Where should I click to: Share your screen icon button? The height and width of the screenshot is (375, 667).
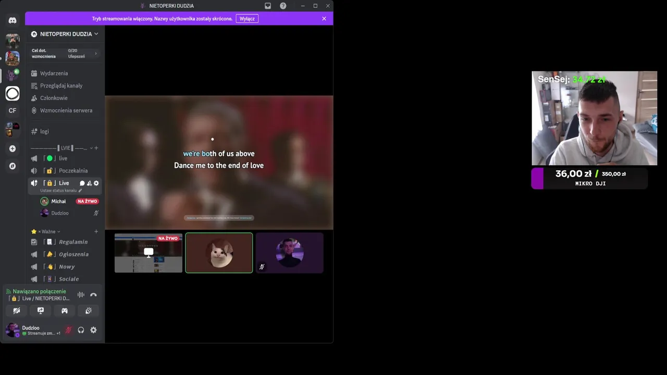pyautogui.click(x=41, y=311)
